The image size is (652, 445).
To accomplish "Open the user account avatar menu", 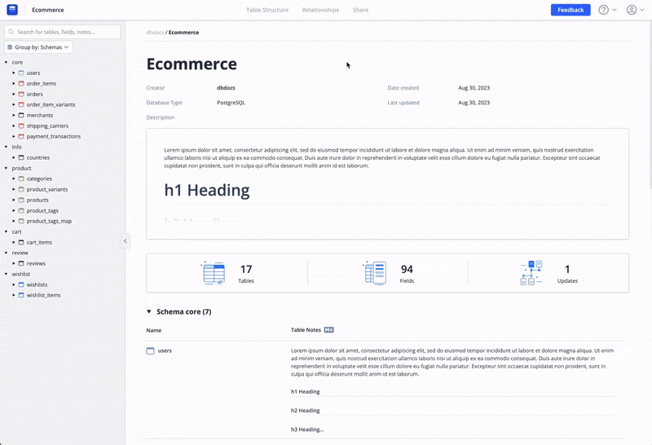I will (x=632, y=10).
